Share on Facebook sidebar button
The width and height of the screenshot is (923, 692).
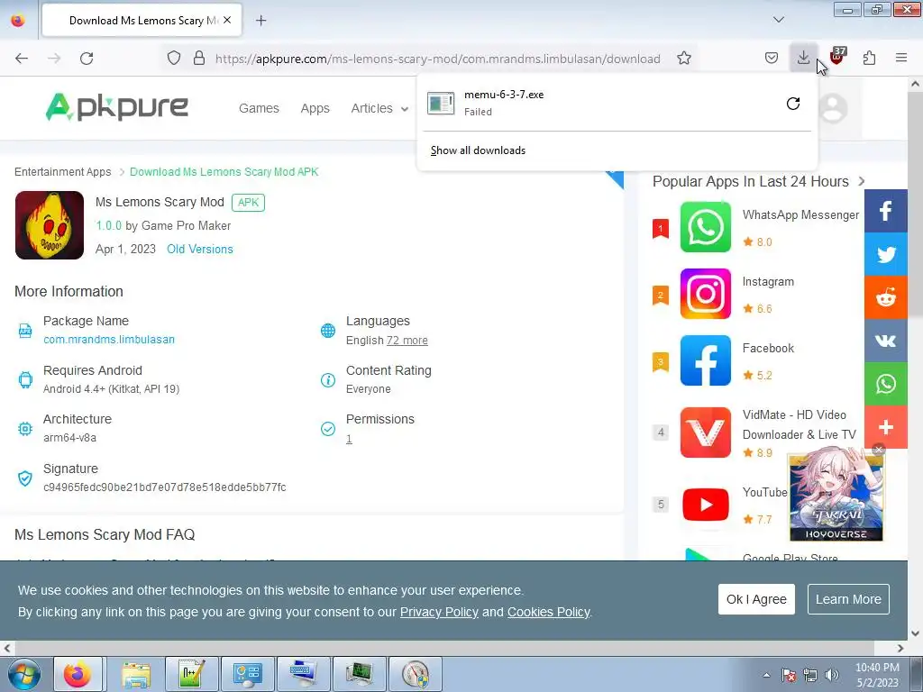click(x=885, y=211)
